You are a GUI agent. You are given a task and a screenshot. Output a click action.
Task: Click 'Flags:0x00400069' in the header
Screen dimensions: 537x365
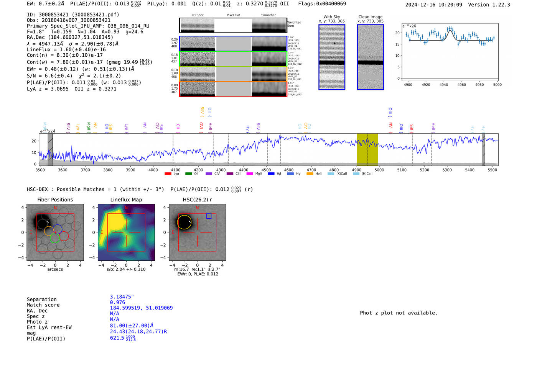pos(322,4)
